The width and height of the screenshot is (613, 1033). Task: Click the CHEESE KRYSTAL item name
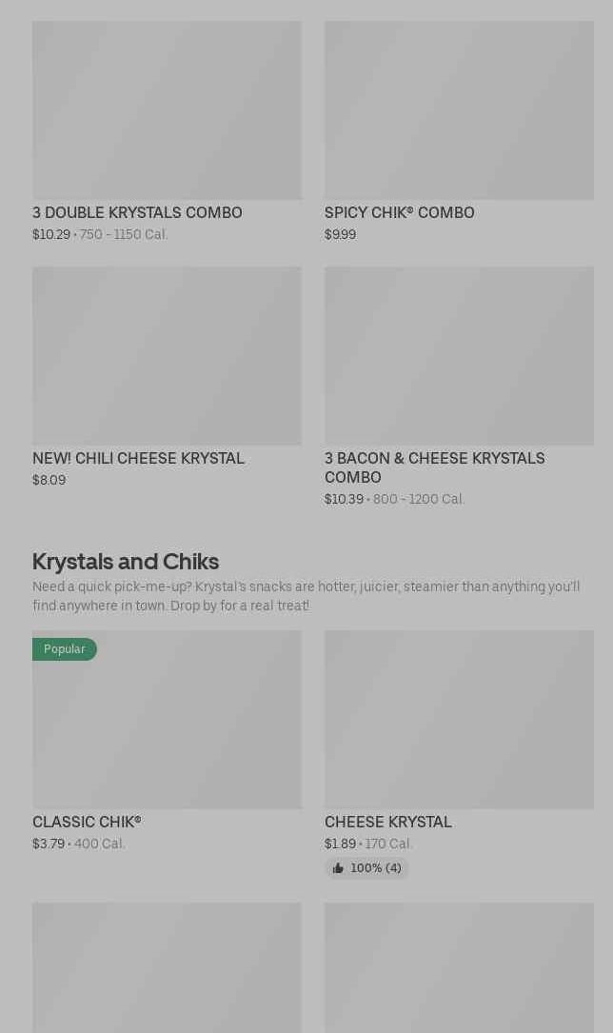tap(388, 823)
